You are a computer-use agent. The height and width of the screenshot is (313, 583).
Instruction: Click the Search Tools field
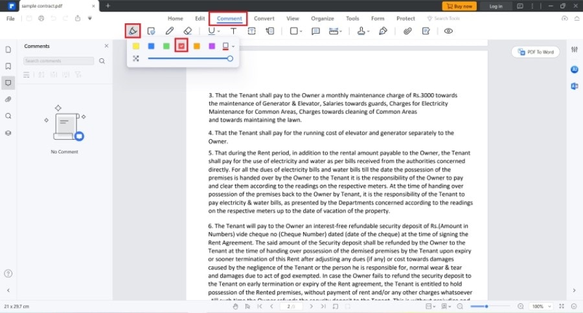coord(444,18)
